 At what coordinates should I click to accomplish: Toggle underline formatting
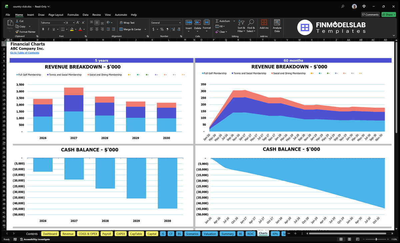tap(54, 29)
